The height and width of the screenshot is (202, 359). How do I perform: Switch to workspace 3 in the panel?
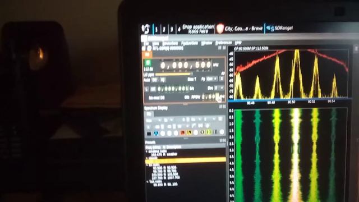172,29
